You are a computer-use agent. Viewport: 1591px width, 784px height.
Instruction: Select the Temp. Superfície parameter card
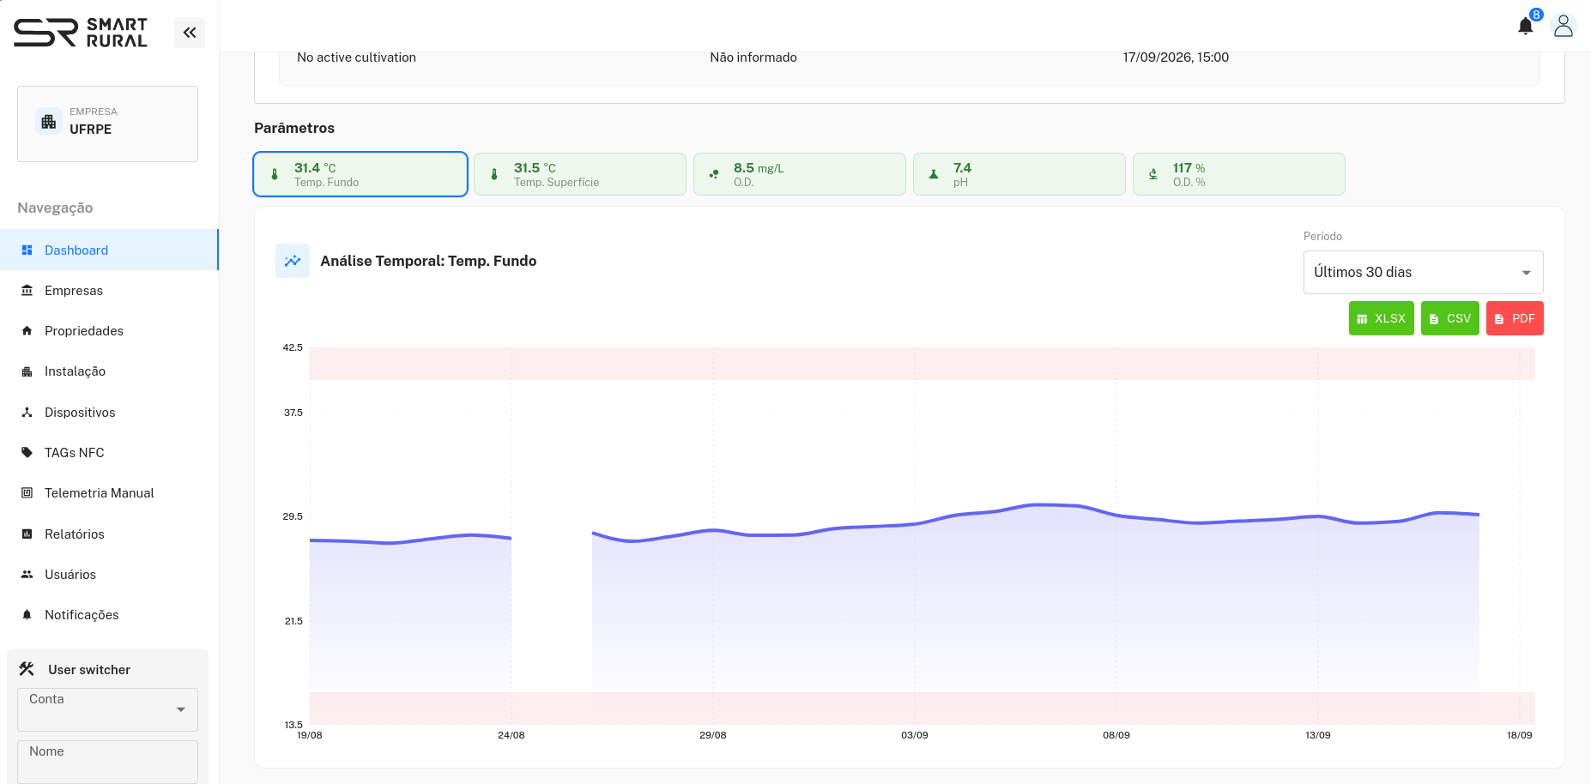(x=580, y=174)
